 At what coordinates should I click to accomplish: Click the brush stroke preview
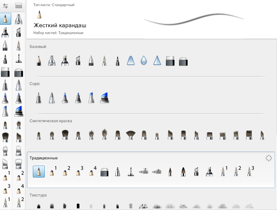(194, 19)
